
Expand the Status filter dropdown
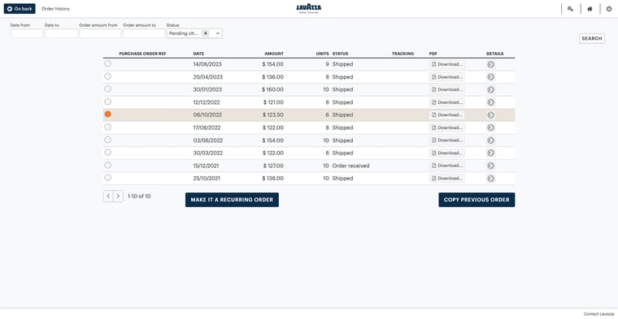click(x=194, y=33)
